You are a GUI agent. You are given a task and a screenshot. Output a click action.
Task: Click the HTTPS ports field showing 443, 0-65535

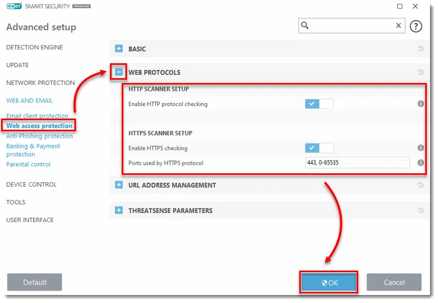(357, 163)
